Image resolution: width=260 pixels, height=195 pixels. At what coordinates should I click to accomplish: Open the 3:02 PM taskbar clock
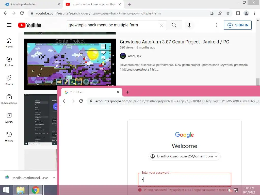click(249, 190)
